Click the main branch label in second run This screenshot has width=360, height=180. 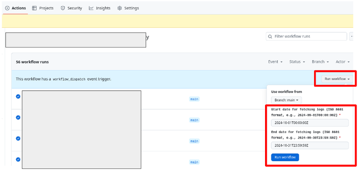click(x=194, y=120)
